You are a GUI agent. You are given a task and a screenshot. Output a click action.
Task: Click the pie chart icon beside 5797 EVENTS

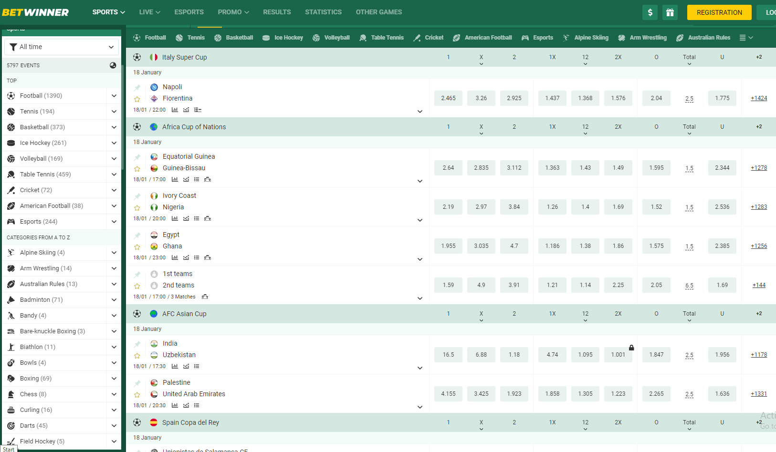click(113, 65)
